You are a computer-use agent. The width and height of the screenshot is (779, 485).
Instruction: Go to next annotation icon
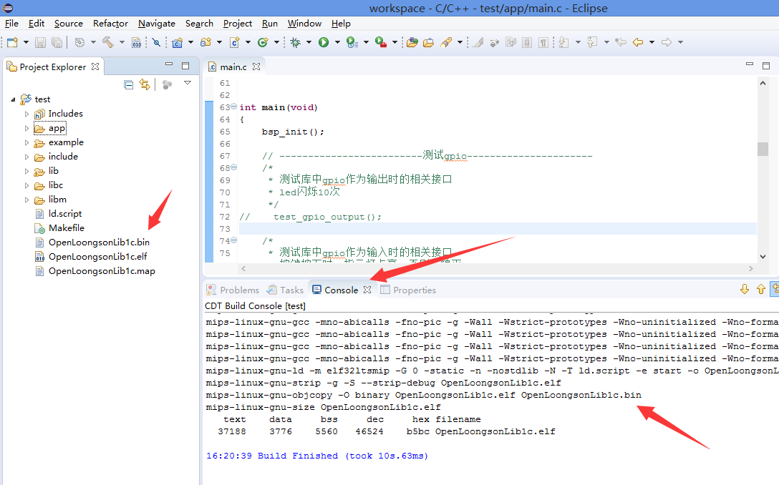(563, 42)
